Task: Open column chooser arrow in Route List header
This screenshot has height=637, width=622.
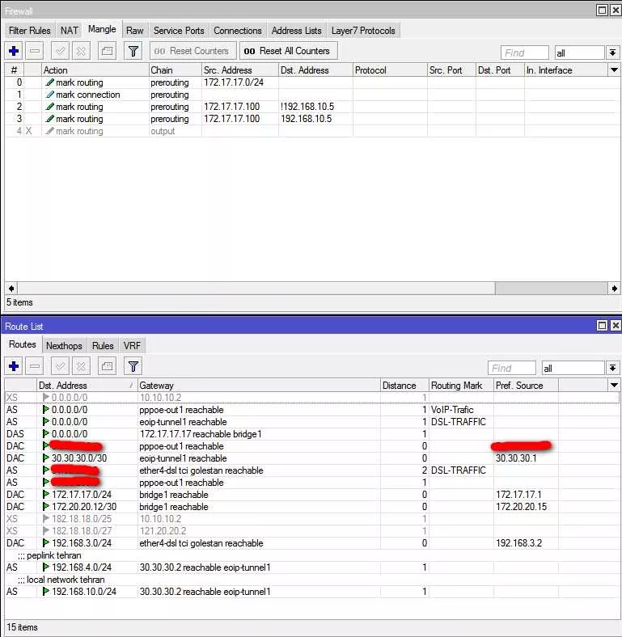Action: pos(614,385)
